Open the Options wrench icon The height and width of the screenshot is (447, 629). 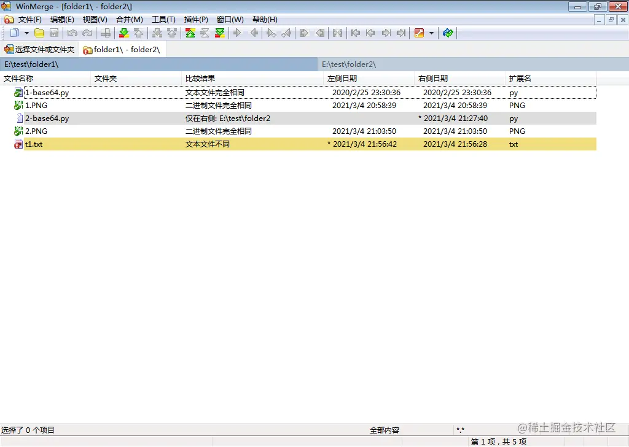(419, 33)
